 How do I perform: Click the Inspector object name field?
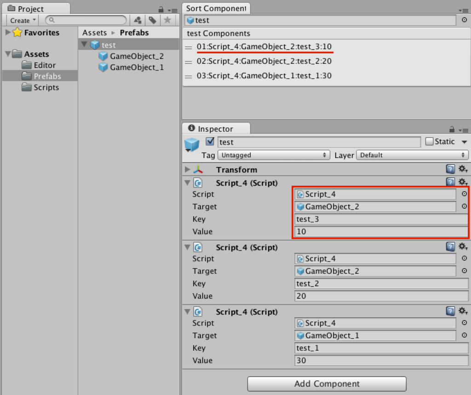tap(319, 142)
